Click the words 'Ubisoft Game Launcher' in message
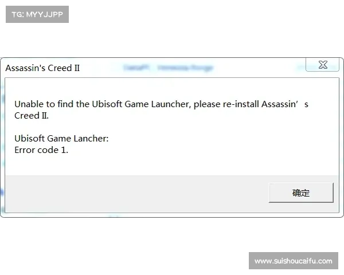Viewport: 344px width, 275px height. tap(140, 104)
